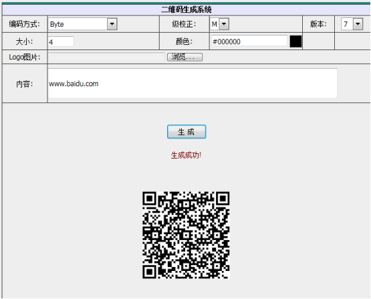The height and width of the screenshot is (299, 371).
Task: Click the 生成 generate button
Action: 187,132
